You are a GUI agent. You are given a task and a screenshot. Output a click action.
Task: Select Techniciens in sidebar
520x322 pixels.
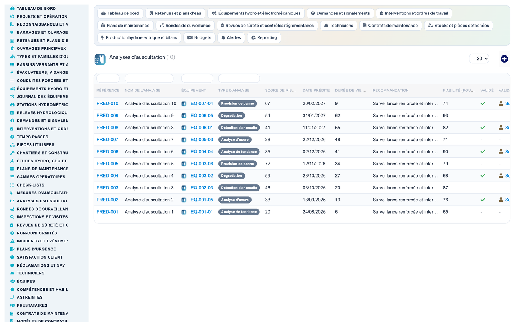(x=31, y=273)
